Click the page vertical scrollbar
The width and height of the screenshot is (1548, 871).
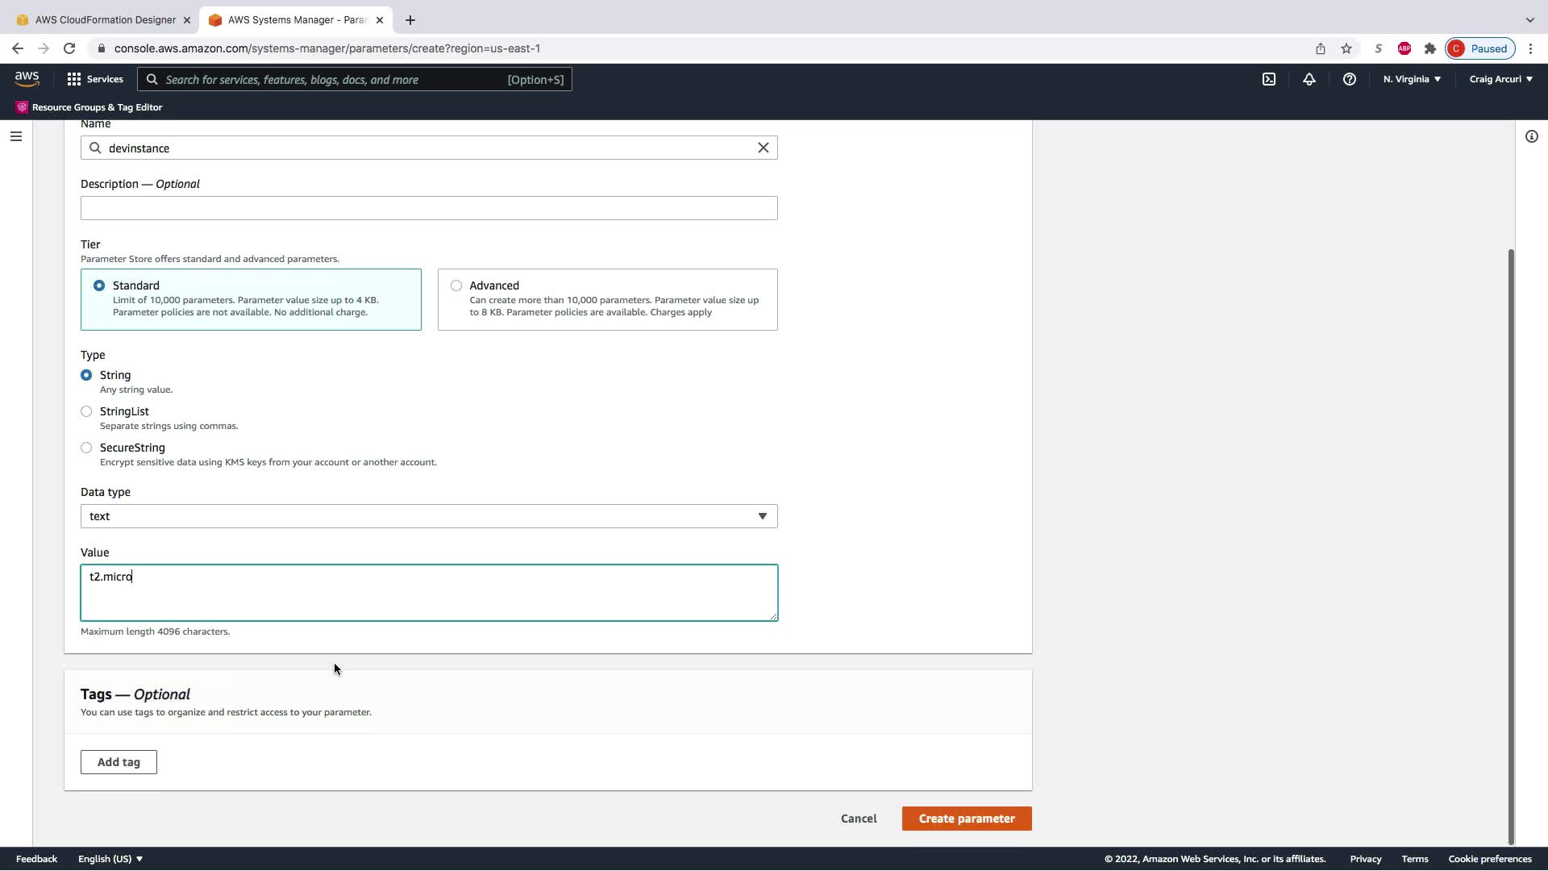coord(1511,545)
